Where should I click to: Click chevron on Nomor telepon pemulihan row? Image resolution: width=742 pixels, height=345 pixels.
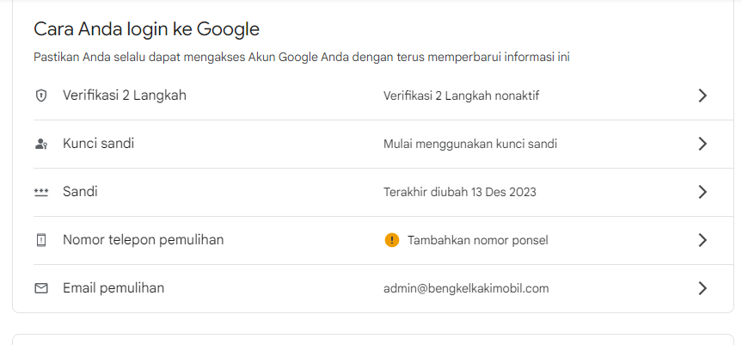tap(702, 240)
